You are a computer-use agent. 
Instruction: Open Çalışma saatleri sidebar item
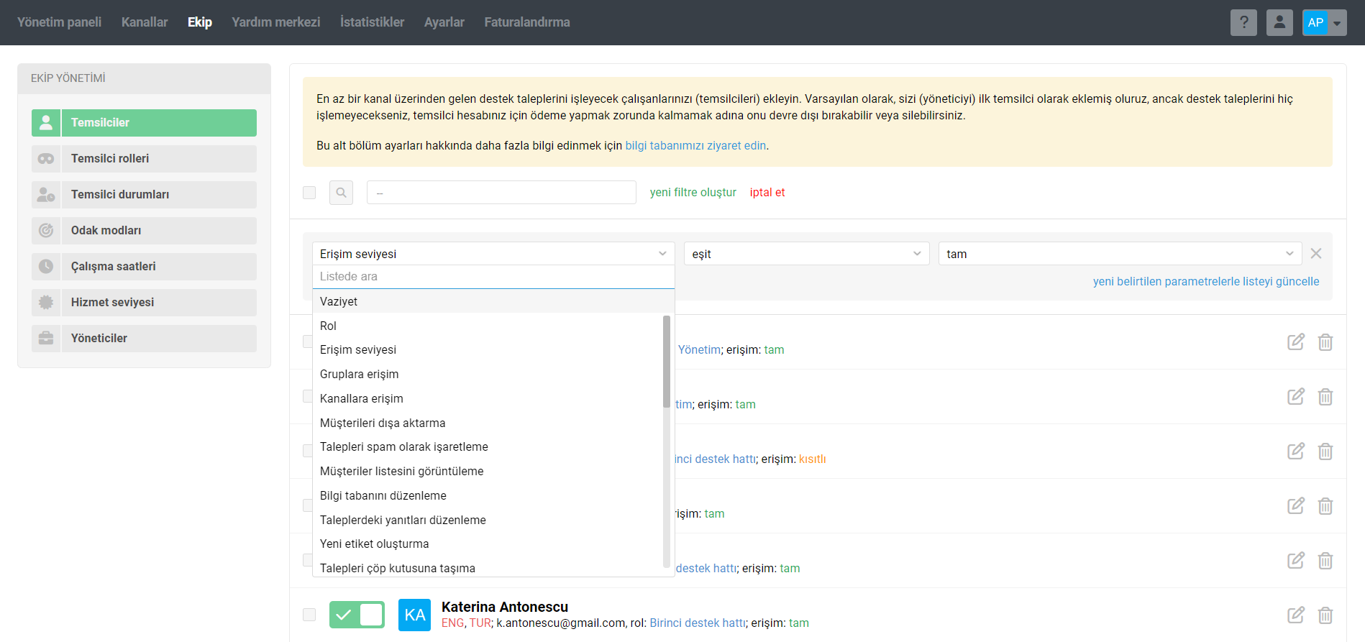point(144,267)
